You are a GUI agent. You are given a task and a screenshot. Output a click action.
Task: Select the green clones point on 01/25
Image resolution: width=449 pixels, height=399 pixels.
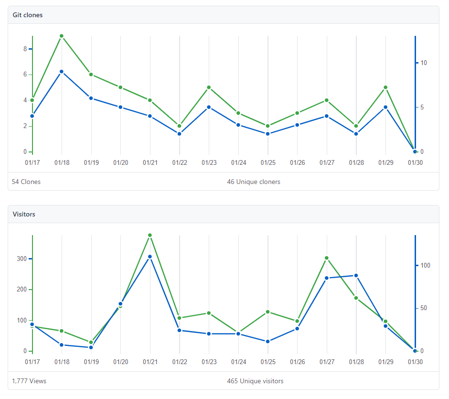(268, 125)
